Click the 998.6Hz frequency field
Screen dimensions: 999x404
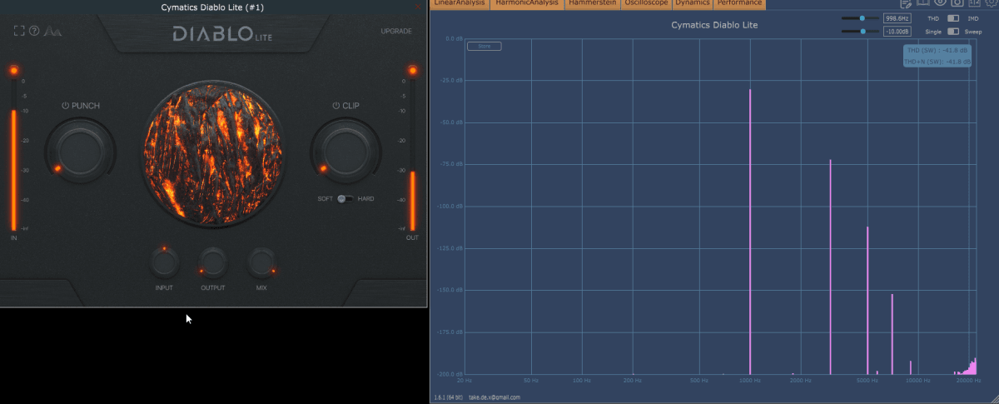[897, 17]
